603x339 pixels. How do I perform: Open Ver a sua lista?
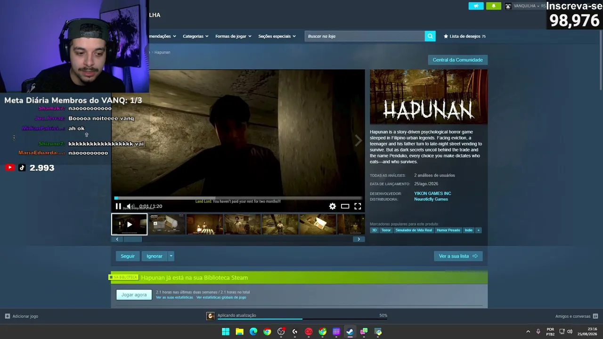[458, 256]
